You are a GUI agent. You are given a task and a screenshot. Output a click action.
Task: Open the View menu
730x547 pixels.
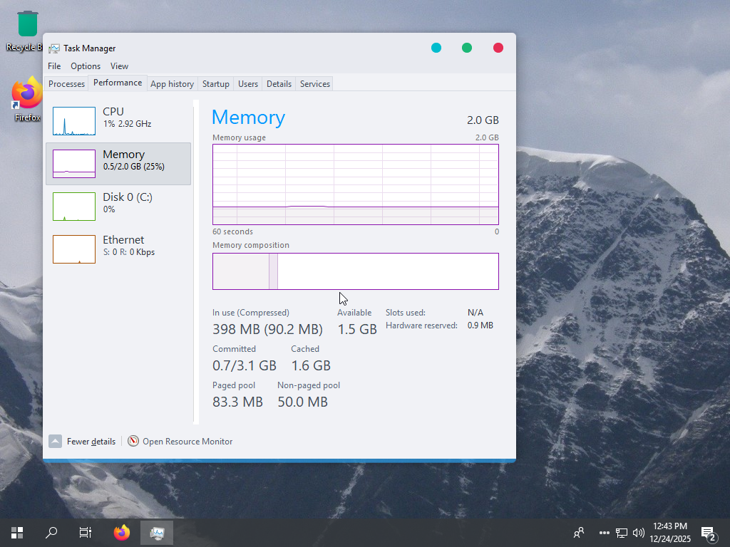coord(119,66)
